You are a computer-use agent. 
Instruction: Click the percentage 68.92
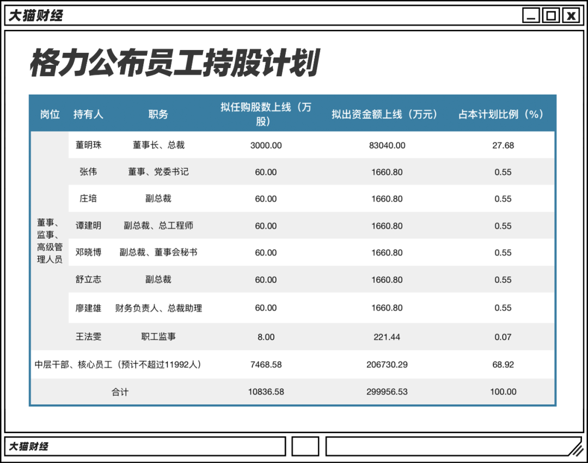click(x=503, y=365)
